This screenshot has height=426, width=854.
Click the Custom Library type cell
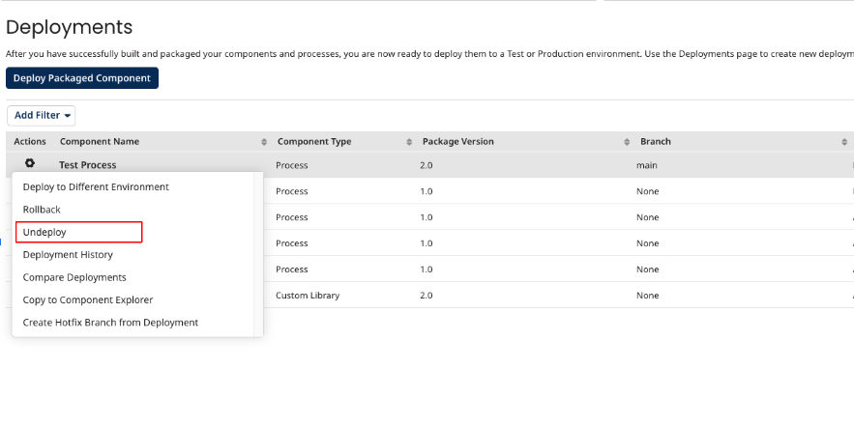pyautogui.click(x=308, y=295)
